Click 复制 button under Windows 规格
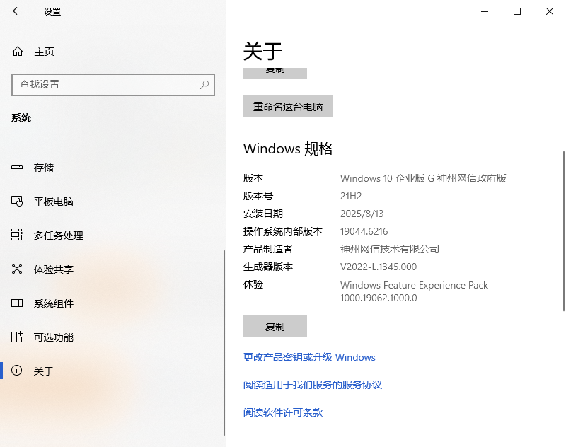Viewport: 566px width, 447px height. [275, 327]
